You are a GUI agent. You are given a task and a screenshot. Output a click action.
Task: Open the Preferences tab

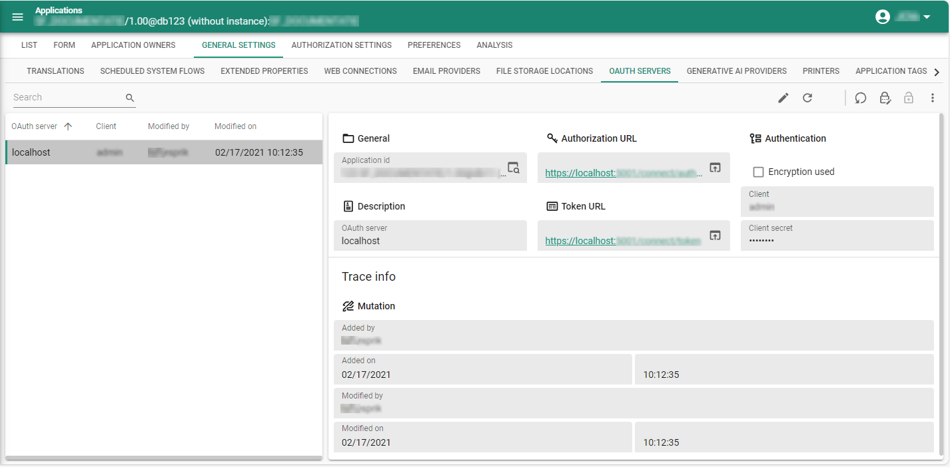point(434,45)
